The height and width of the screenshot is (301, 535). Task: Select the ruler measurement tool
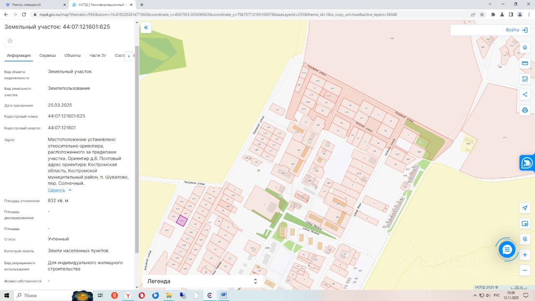point(525,63)
